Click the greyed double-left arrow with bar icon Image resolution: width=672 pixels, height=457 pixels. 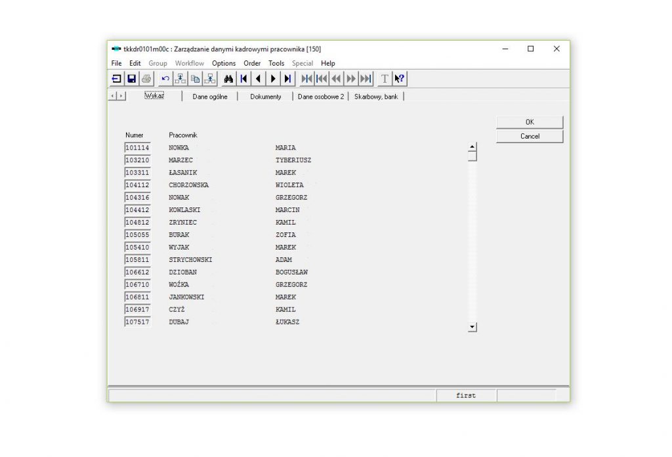[322, 79]
